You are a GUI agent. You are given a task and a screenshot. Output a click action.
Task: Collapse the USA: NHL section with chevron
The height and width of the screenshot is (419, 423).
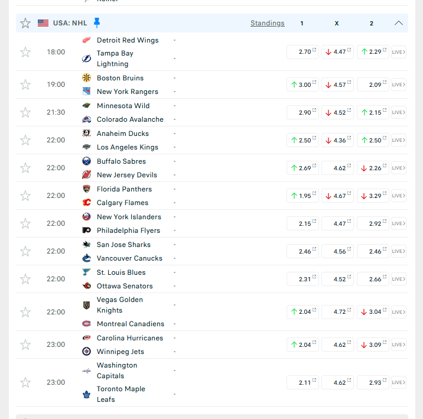[x=398, y=23]
